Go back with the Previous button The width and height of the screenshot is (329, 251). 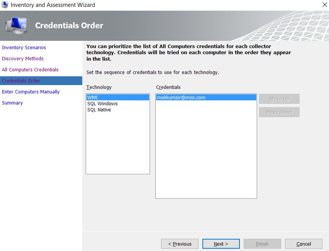click(x=180, y=244)
